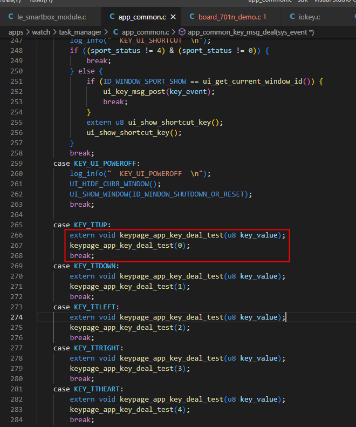Click C file icon on iokey.c tab
This screenshot has width=356, height=427.
tap(292, 17)
